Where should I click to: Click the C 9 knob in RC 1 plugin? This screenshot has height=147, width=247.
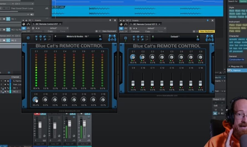tap(36, 100)
